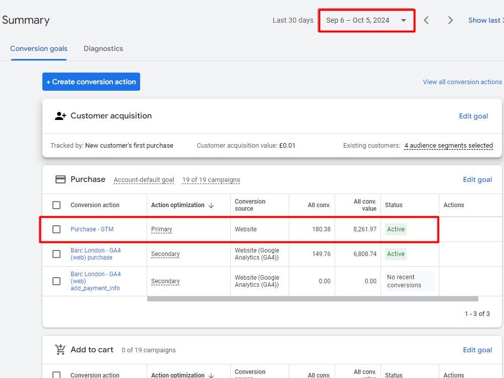Click the Add to cart shopping cart icon
This screenshot has width=504, height=378.
pos(60,349)
